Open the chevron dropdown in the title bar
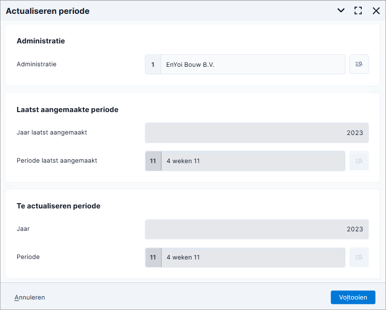The width and height of the screenshot is (386, 310). 341,10
